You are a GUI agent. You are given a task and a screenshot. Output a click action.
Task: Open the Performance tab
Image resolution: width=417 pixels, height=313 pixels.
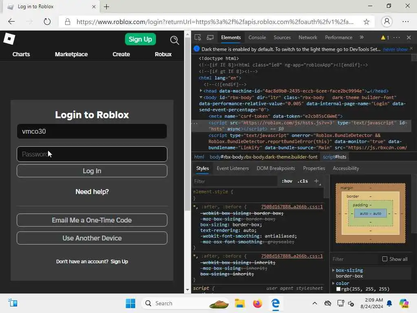tap(338, 37)
